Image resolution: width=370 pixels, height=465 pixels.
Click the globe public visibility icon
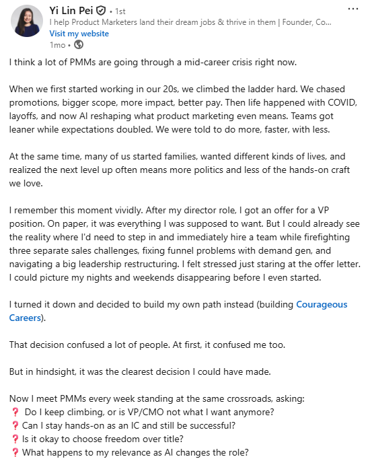[x=79, y=44]
